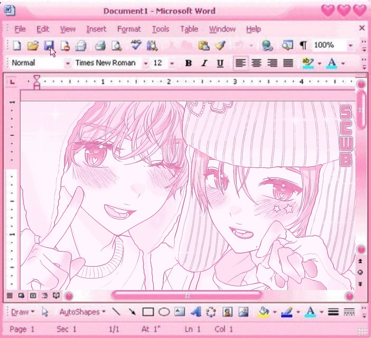Align text left

(x=241, y=63)
